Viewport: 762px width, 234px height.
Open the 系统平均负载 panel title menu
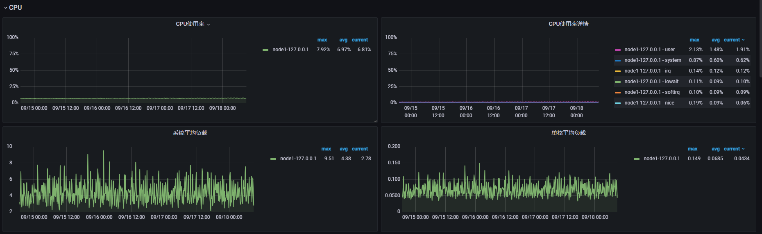[x=190, y=133]
